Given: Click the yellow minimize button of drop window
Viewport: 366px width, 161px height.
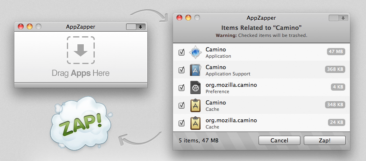Looking at the screenshot, I should coord(30,27).
